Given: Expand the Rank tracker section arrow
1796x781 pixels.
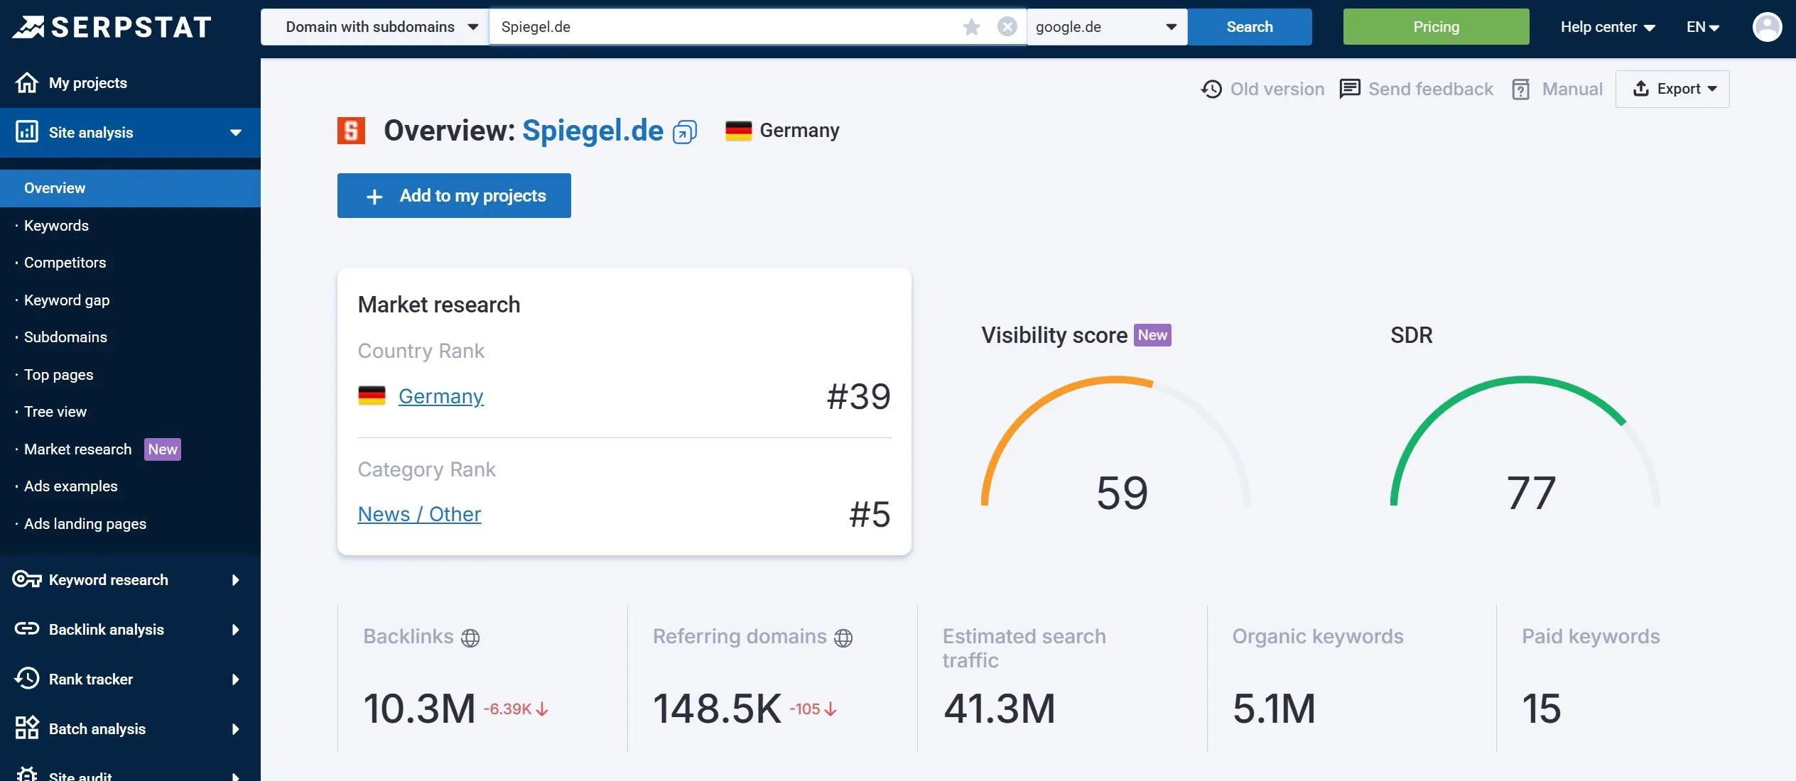Looking at the screenshot, I should point(236,679).
